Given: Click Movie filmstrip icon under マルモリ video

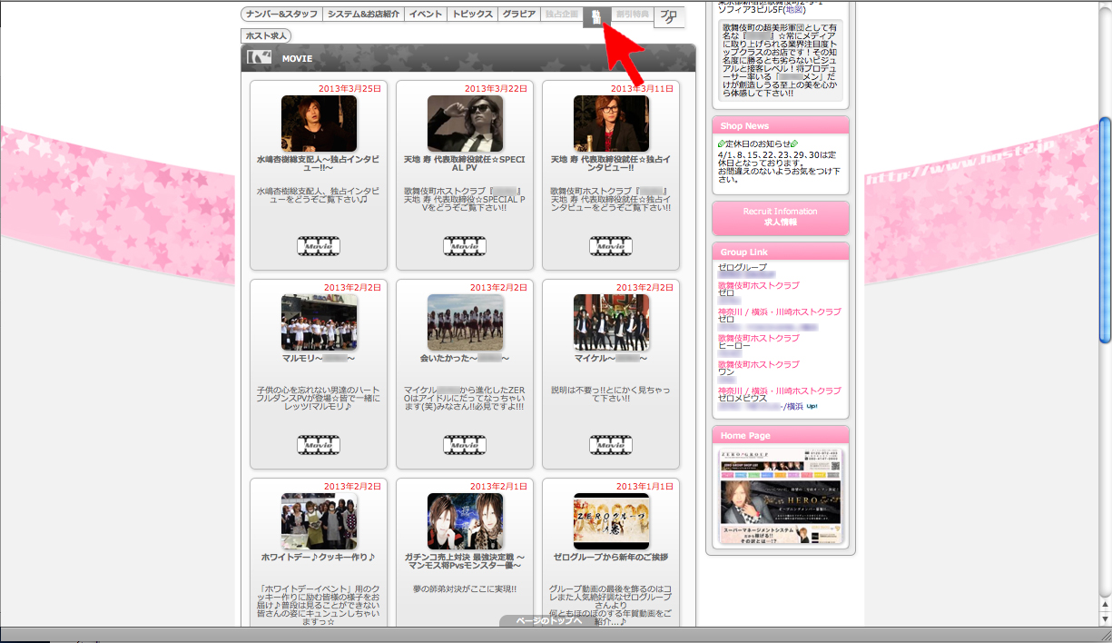Looking at the screenshot, I should (x=318, y=445).
